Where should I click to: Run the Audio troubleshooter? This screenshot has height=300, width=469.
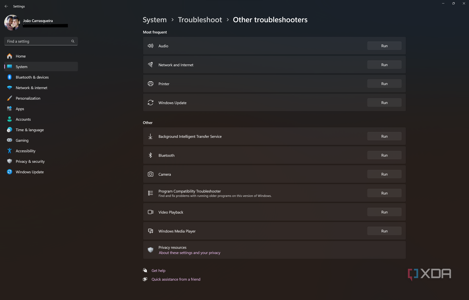click(384, 46)
